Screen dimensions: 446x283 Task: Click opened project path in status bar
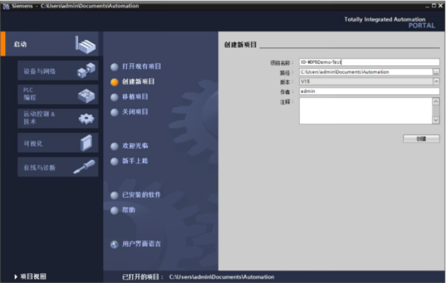click(222, 277)
